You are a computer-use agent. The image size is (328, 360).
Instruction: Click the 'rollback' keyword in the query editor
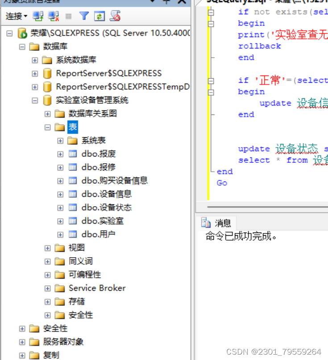pyautogui.click(x=260, y=46)
